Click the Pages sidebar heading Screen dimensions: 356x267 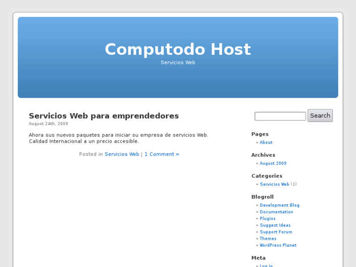[260, 134]
